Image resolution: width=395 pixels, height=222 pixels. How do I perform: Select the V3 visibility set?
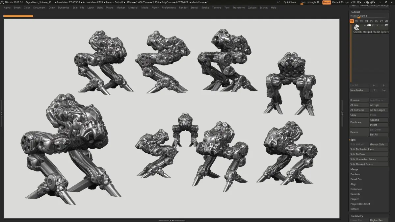point(361,21)
